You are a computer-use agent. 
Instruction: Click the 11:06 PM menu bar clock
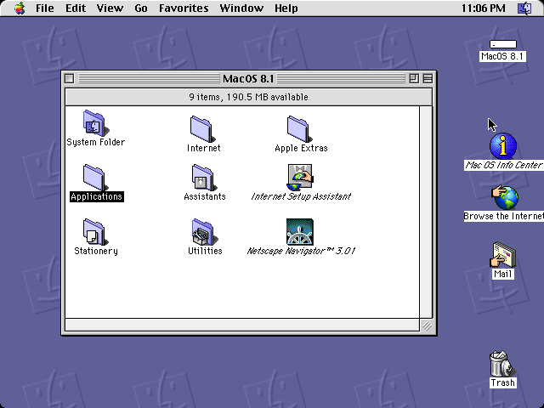[483, 8]
